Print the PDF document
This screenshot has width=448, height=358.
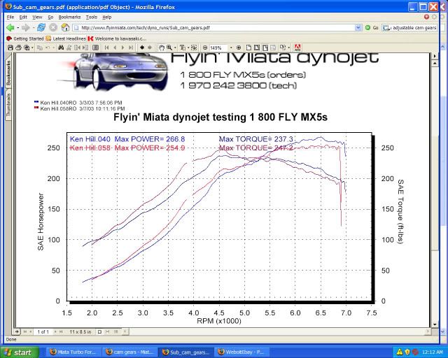(x=18, y=48)
